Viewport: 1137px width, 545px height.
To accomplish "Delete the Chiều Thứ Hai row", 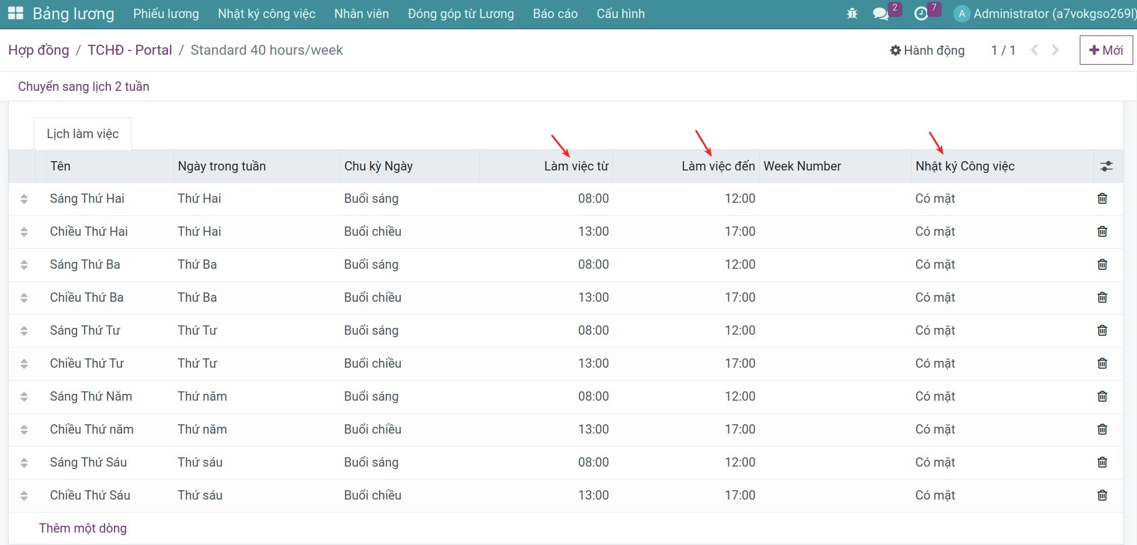I will (x=1102, y=231).
